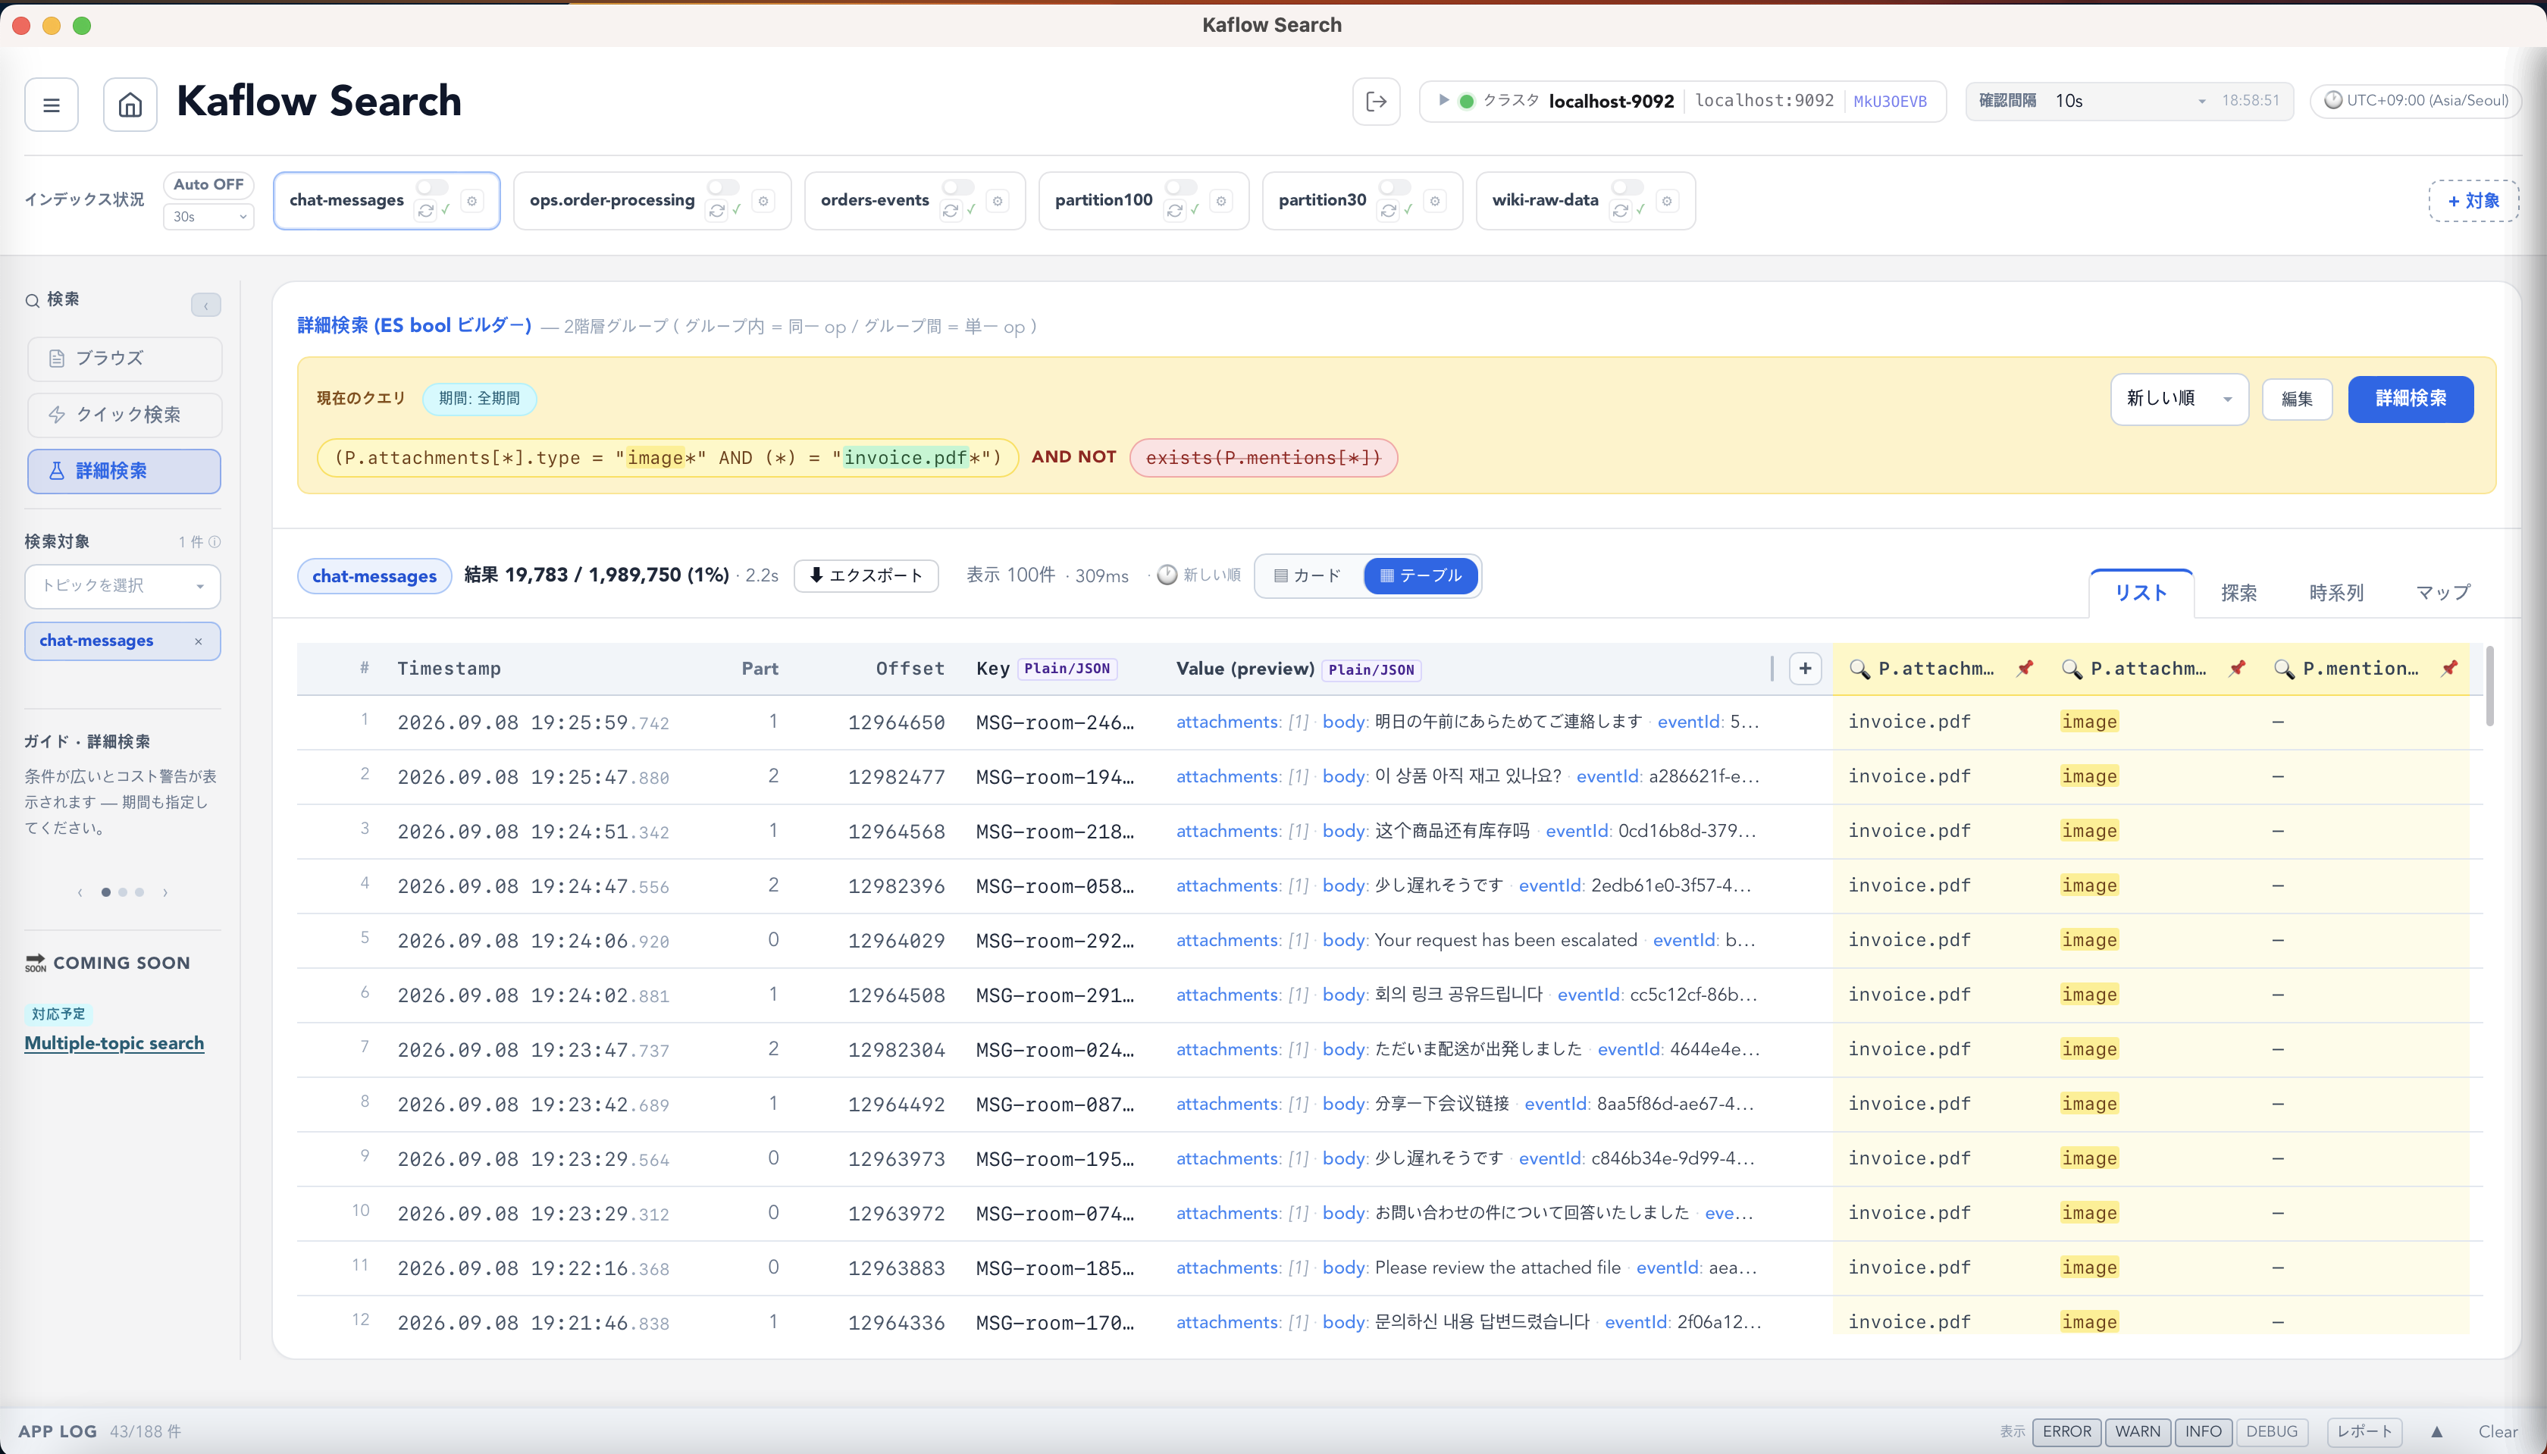2547x1454 pixels.
Task: Refresh the orders-events index
Action: pyautogui.click(x=951, y=210)
